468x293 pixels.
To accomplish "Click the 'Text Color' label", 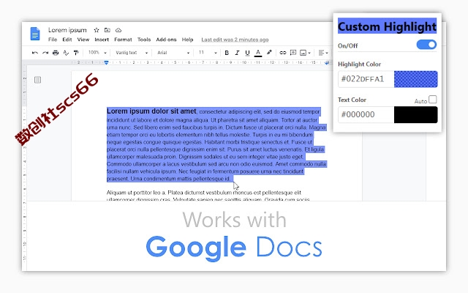I will point(352,100).
